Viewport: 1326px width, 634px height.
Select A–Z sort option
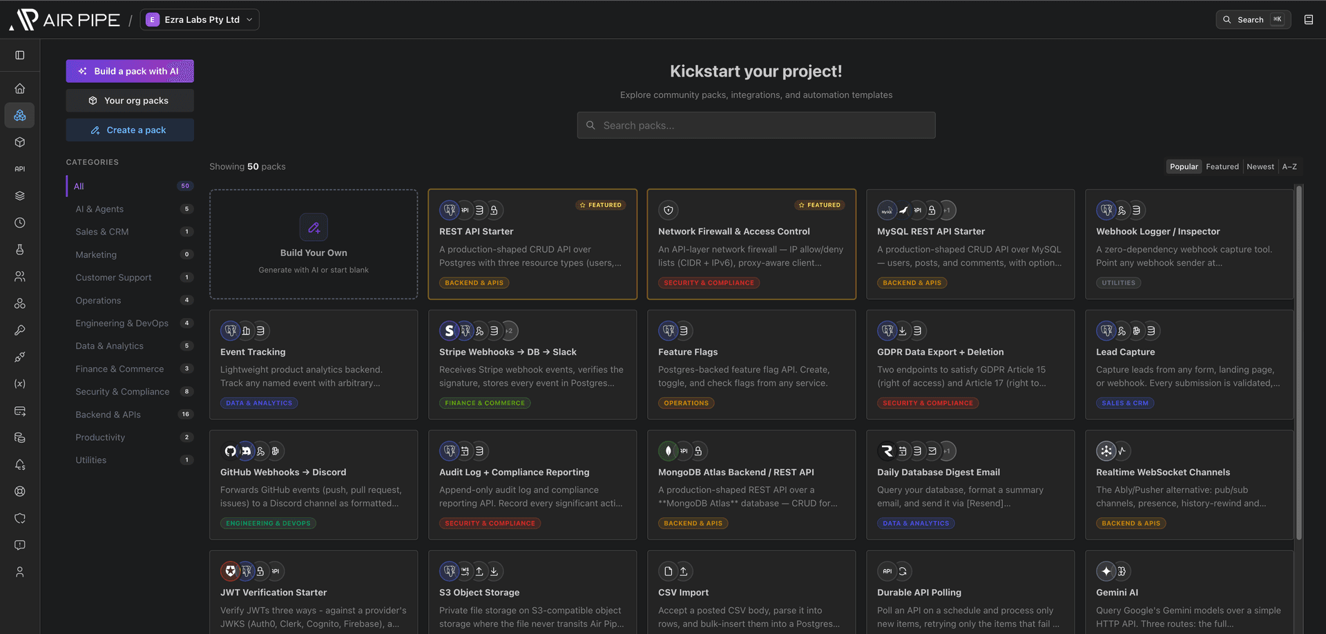1289,167
